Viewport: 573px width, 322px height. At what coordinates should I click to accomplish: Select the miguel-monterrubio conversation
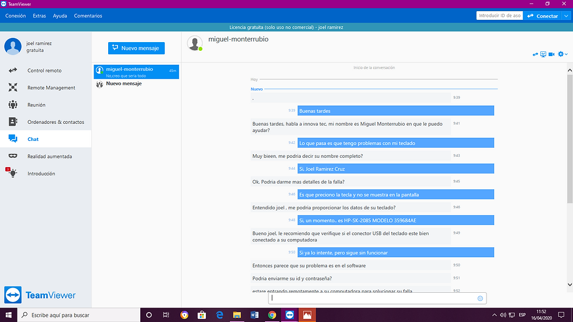click(136, 71)
